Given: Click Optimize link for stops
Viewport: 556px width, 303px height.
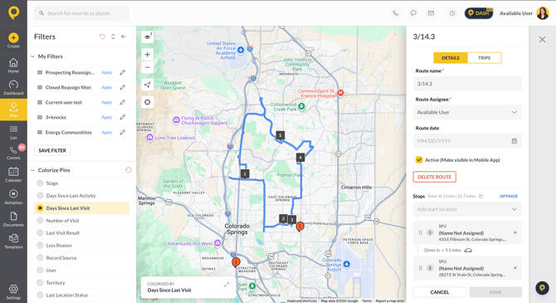Looking at the screenshot, I should 509,196.
